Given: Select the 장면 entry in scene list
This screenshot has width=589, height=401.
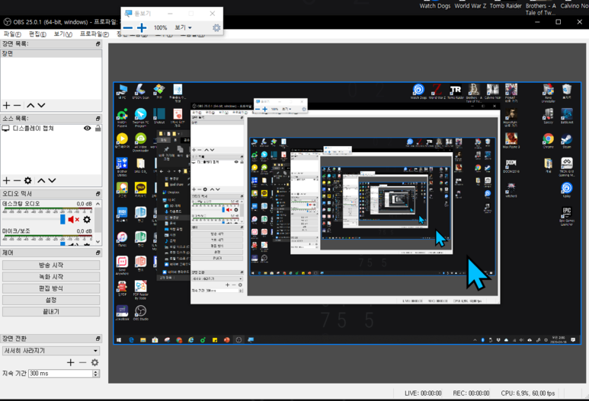Looking at the screenshot, I should click(51, 53).
